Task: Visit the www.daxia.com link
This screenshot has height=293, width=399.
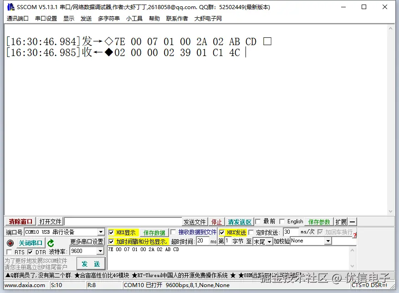Action: coord(25,285)
